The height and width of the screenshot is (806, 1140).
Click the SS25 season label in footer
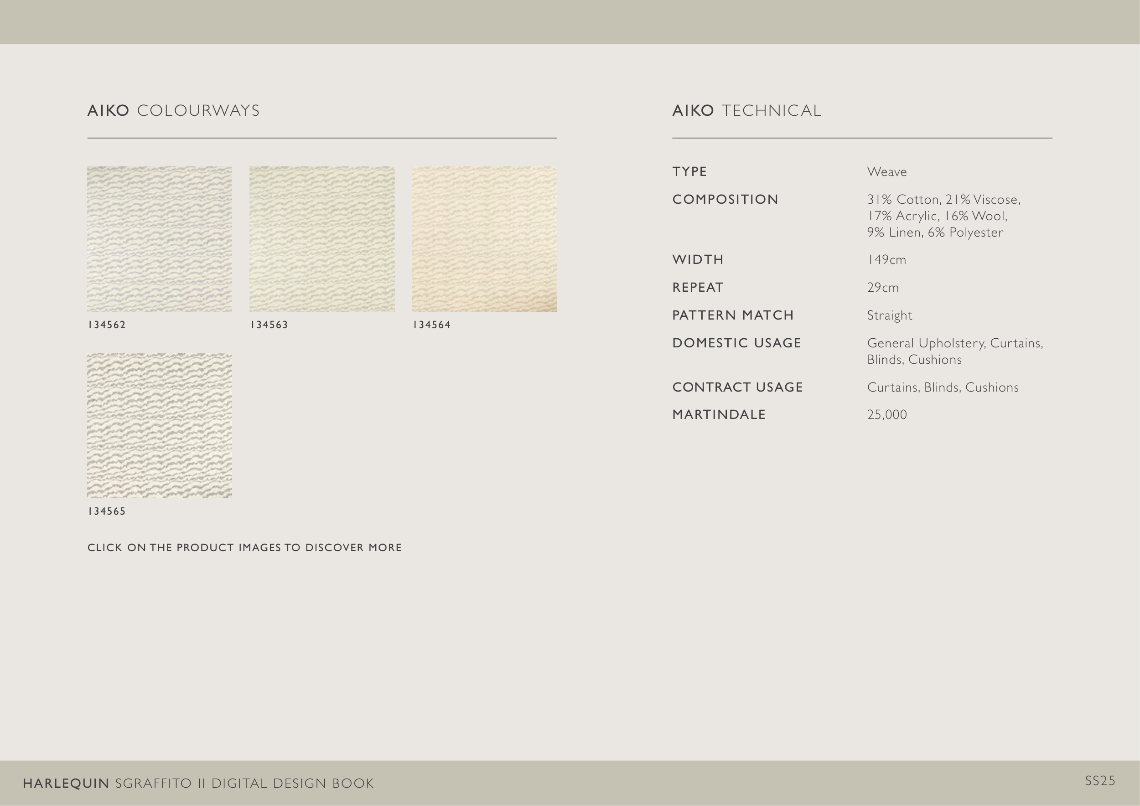[1100, 780]
